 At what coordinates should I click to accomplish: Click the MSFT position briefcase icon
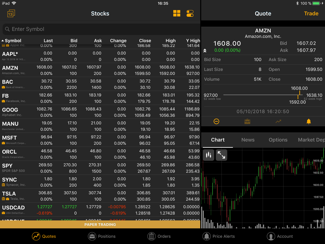(x=3, y=143)
